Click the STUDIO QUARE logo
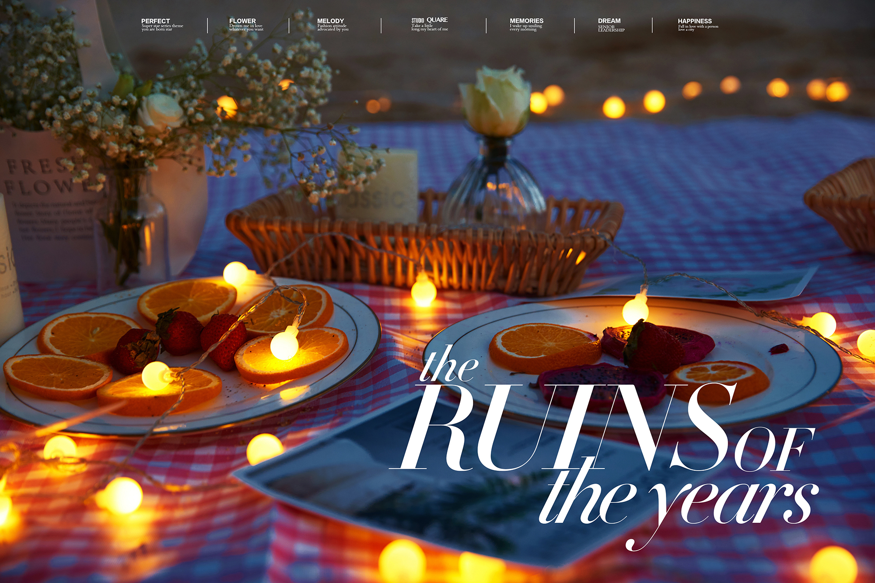 429,20
